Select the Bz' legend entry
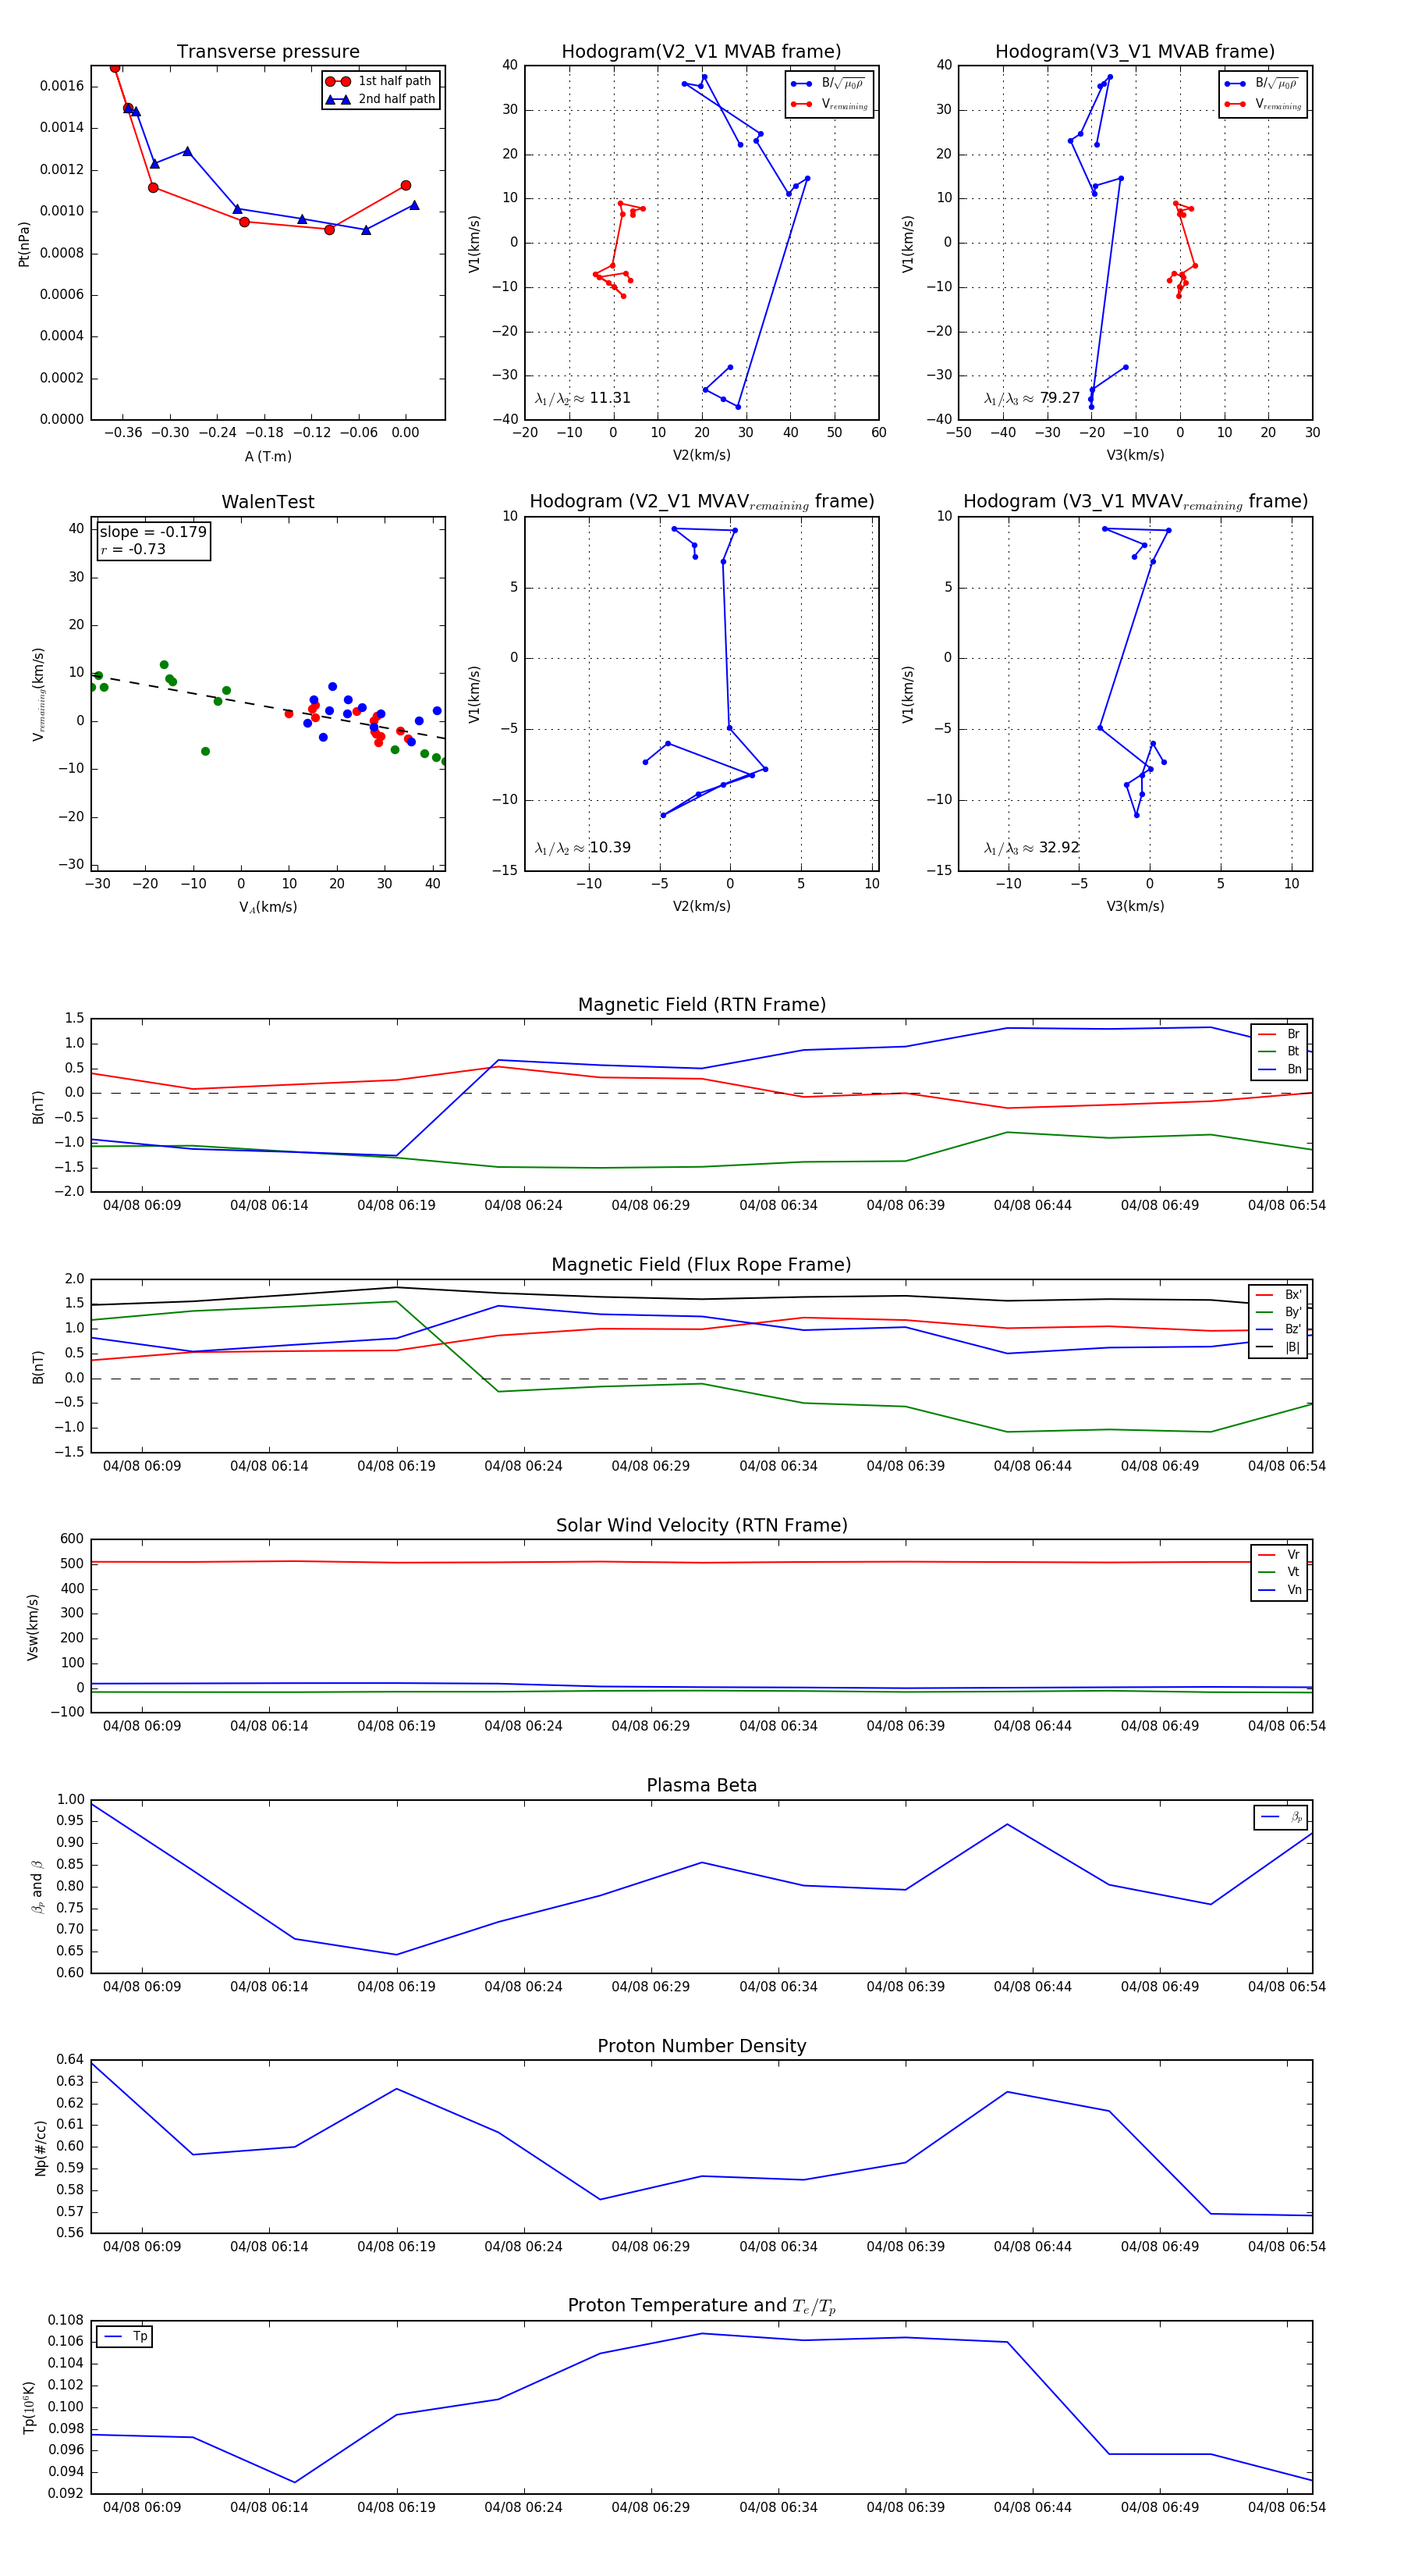 tap(1278, 1330)
